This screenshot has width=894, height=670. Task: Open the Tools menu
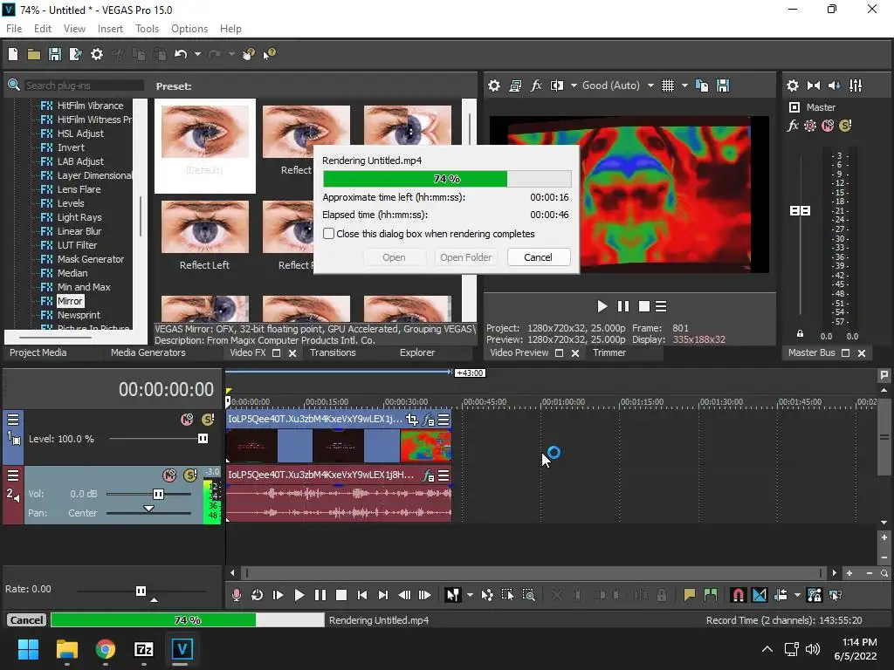pyautogui.click(x=147, y=29)
